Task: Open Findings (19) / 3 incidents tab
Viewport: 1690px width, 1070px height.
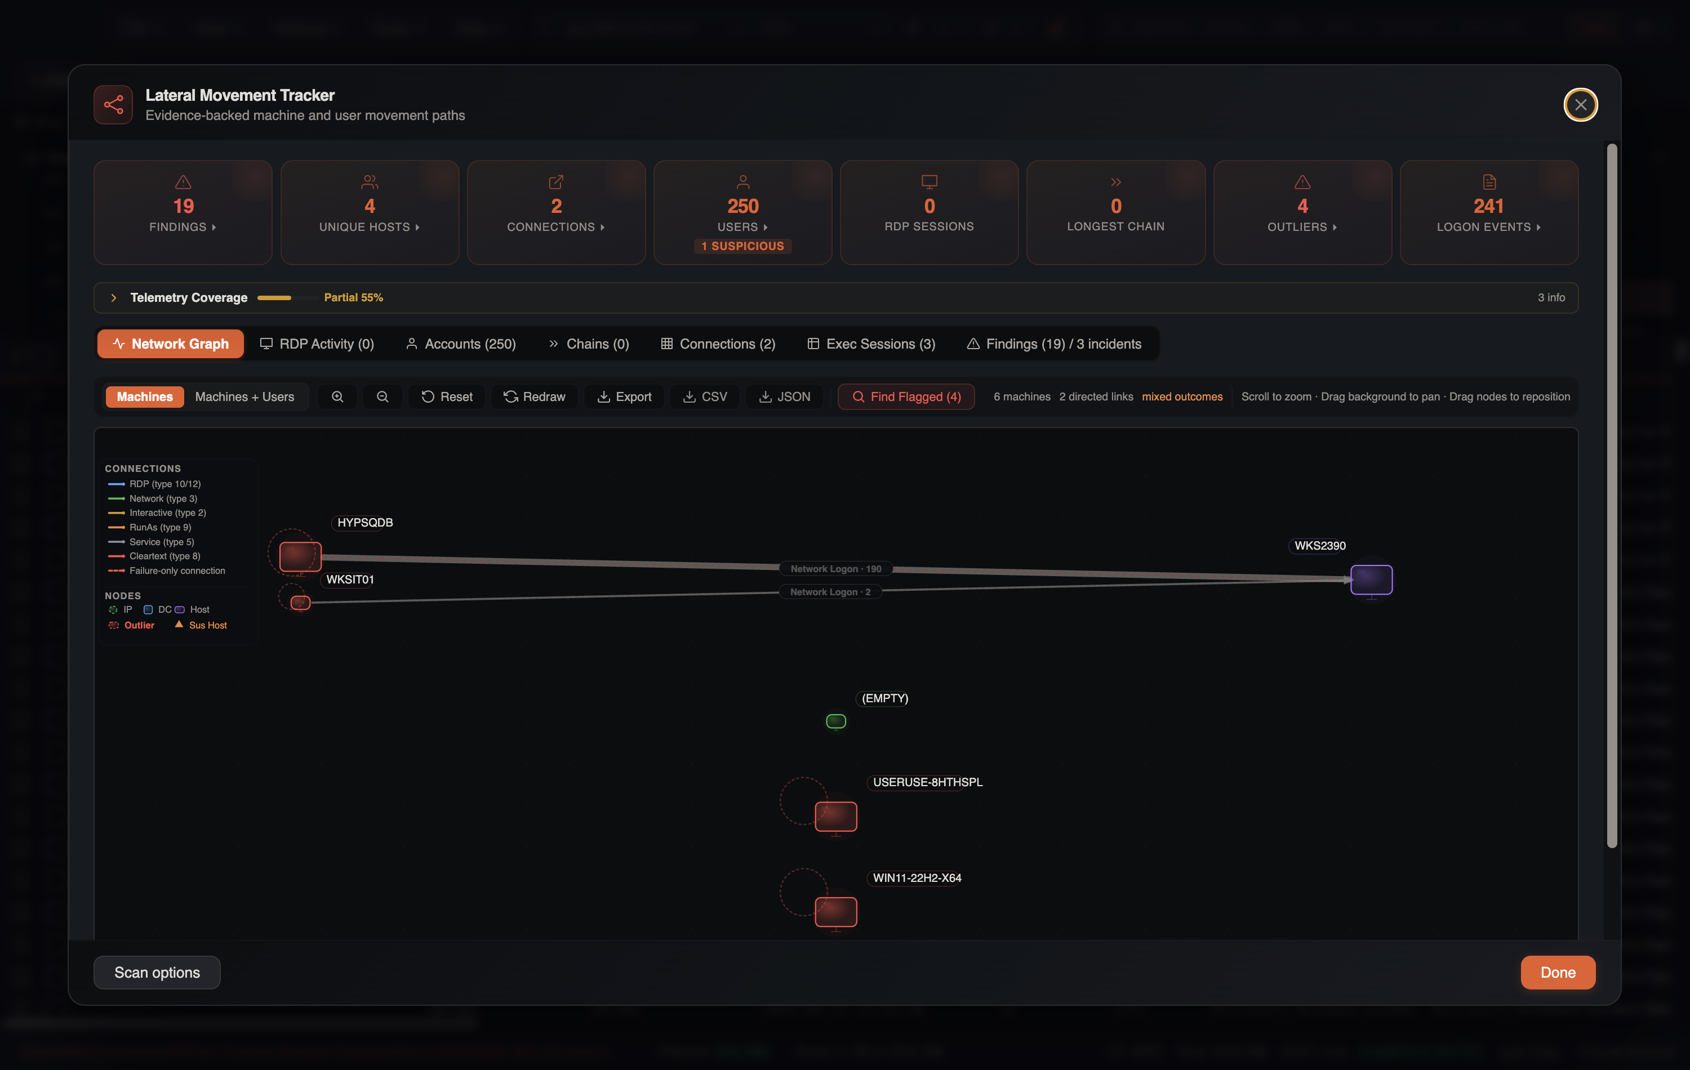Action: coord(1053,344)
